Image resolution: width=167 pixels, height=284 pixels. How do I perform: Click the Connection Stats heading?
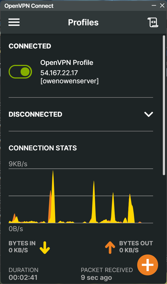pyautogui.click(x=43, y=148)
